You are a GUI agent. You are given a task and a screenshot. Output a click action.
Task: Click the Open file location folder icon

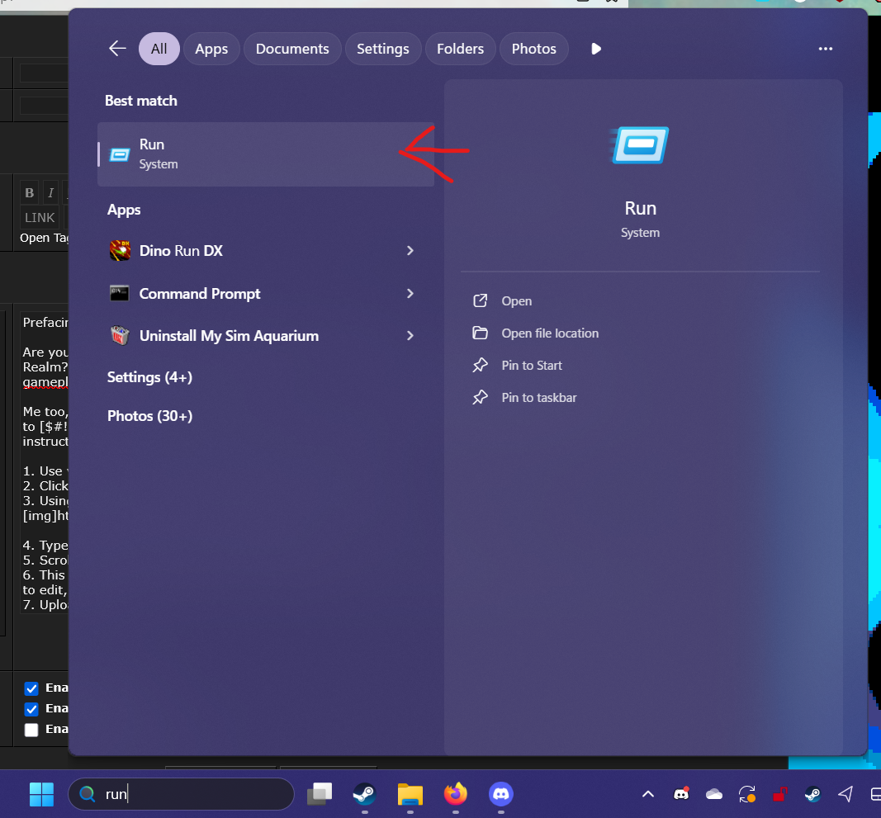(481, 333)
